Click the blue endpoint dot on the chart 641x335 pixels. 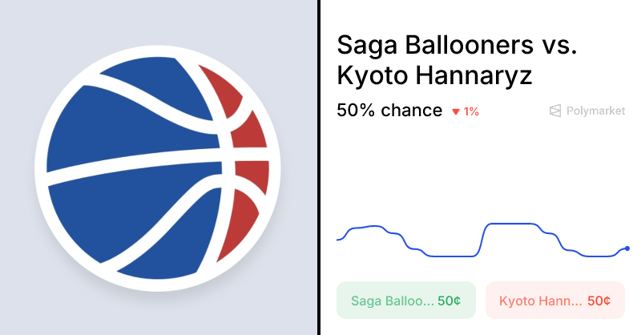click(627, 248)
